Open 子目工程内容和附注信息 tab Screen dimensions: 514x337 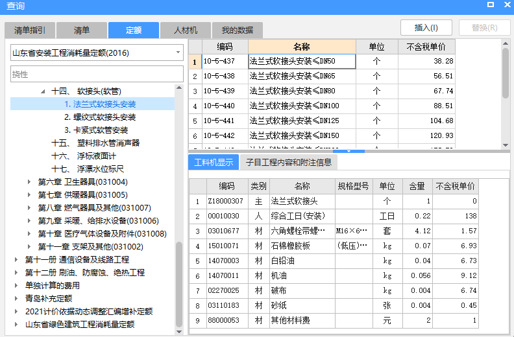click(289, 163)
